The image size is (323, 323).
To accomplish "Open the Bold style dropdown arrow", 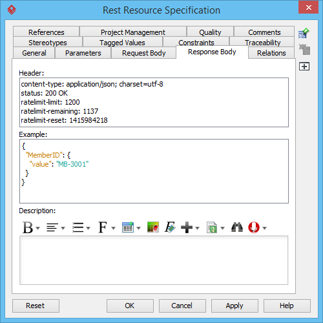I will 38,228.
